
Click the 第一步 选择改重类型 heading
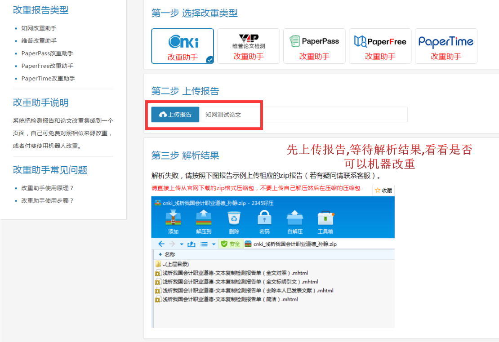click(195, 13)
